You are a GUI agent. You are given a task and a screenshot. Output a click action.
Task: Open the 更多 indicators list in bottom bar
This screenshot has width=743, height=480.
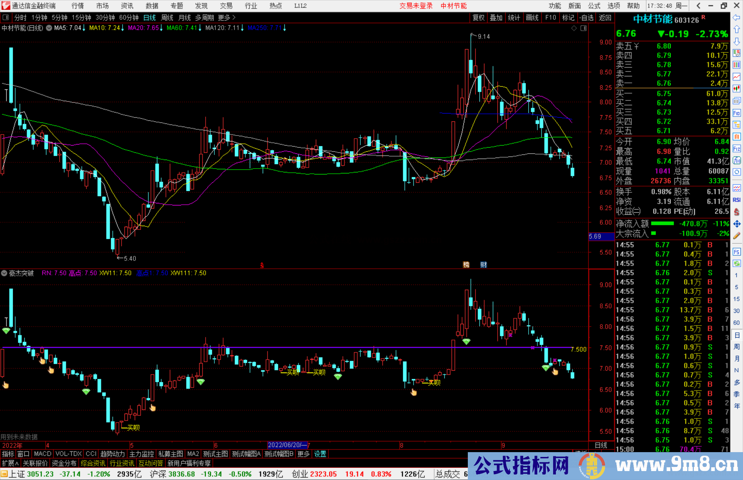303,454
